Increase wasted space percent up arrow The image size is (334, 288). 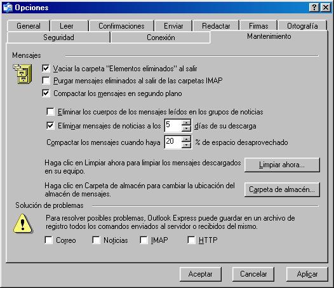[x=187, y=139]
